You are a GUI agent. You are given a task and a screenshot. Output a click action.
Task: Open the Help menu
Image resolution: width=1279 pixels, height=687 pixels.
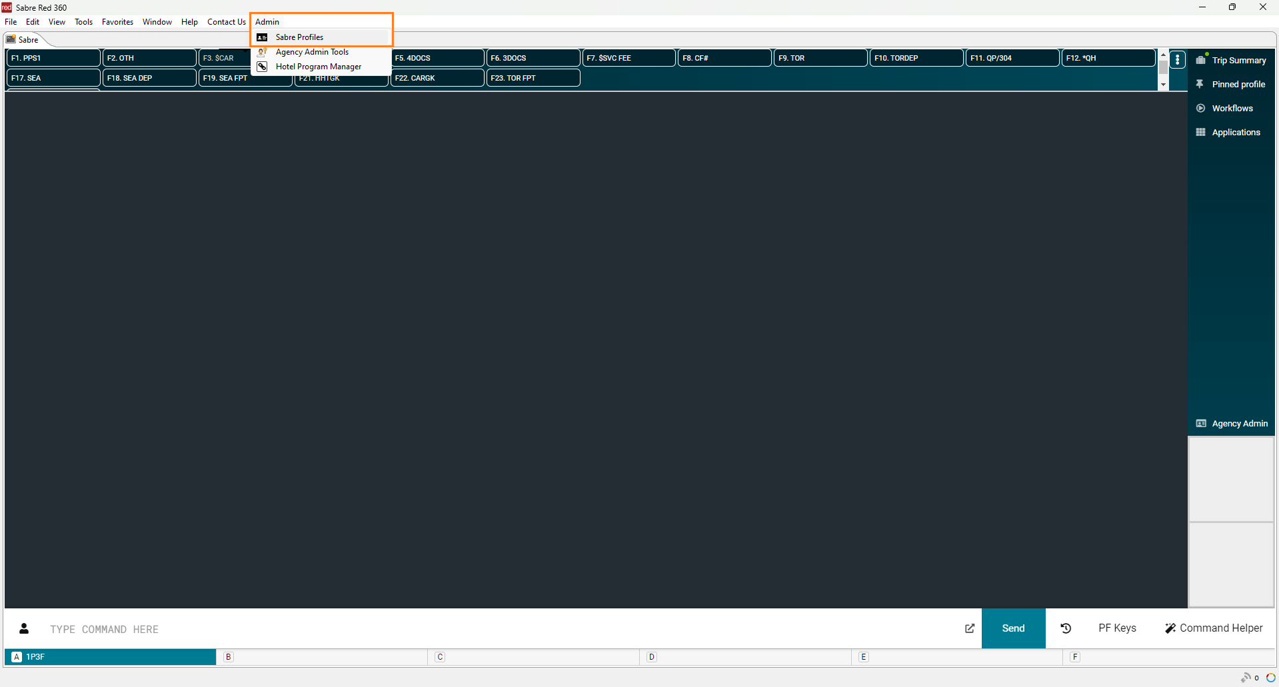click(189, 22)
